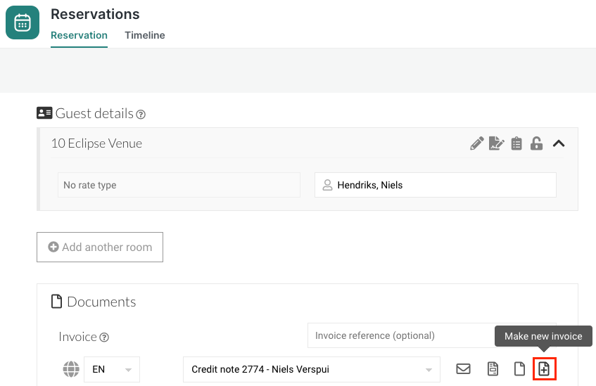Open the Credit note 2774 dropdown
The height and width of the screenshot is (386, 596).
coord(311,369)
